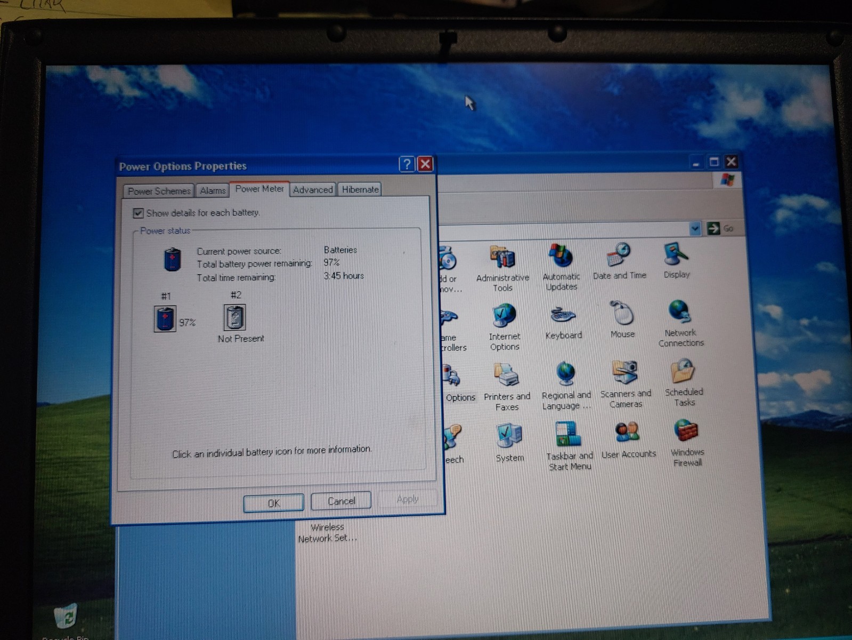This screenshot has width=852, height=640.
Task: Click the Help question mark button
Action: coord(407,164)
